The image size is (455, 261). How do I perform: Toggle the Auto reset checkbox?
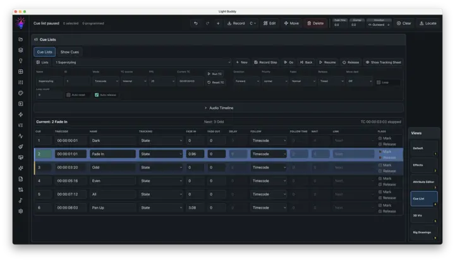68,95
